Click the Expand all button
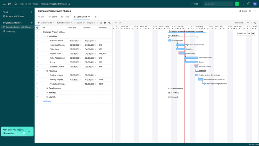 [80, 23]
